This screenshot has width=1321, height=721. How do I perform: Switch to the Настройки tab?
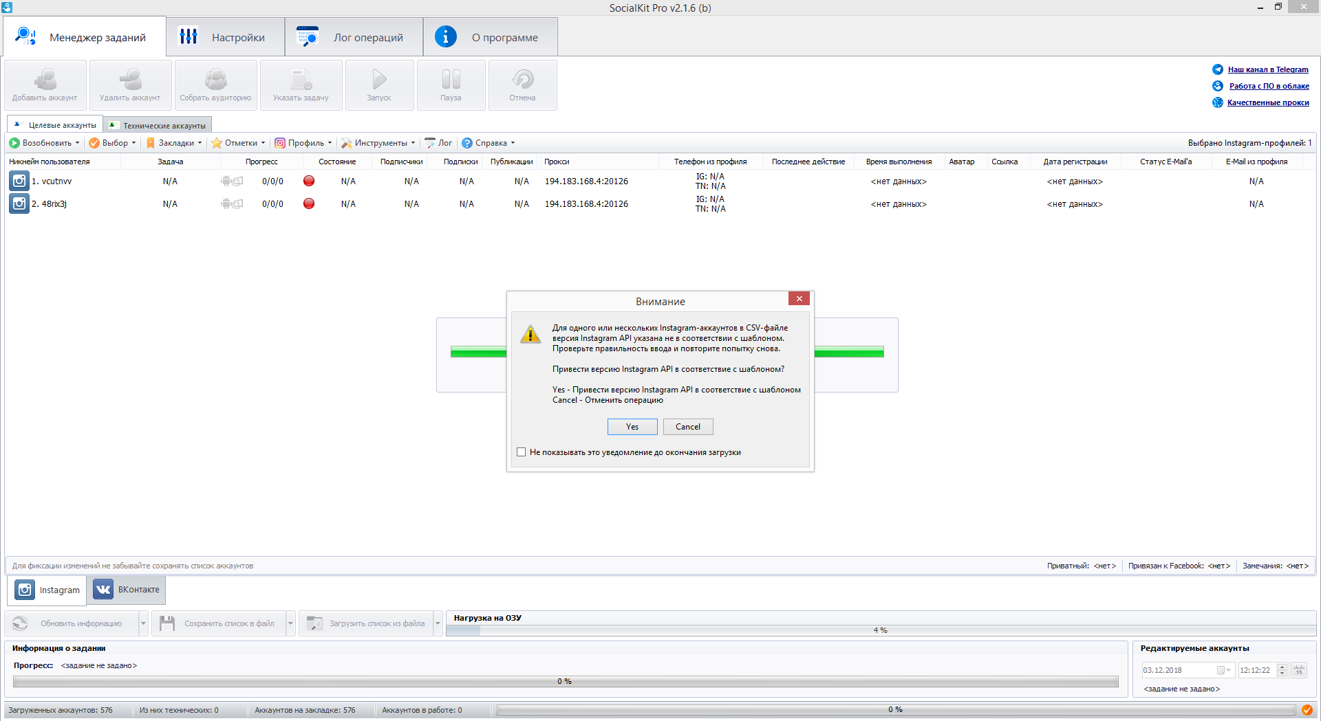(x=226, y=37)
